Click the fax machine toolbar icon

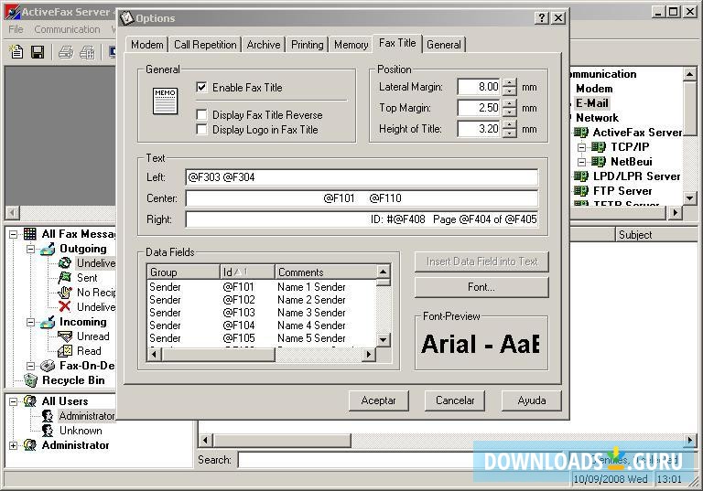click(87, 52)
